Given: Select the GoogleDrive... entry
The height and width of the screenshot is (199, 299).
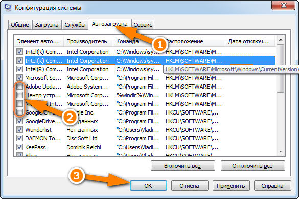Looking at the screenshot, I should point(43,121).
